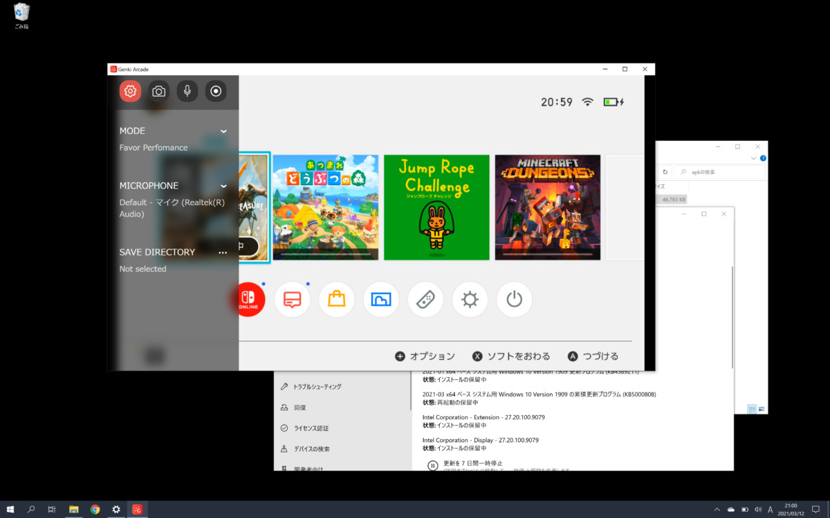Start recording with the record button
Image resolution: width=830 pixels, height=518 pixels.
[x=216, y=91]
